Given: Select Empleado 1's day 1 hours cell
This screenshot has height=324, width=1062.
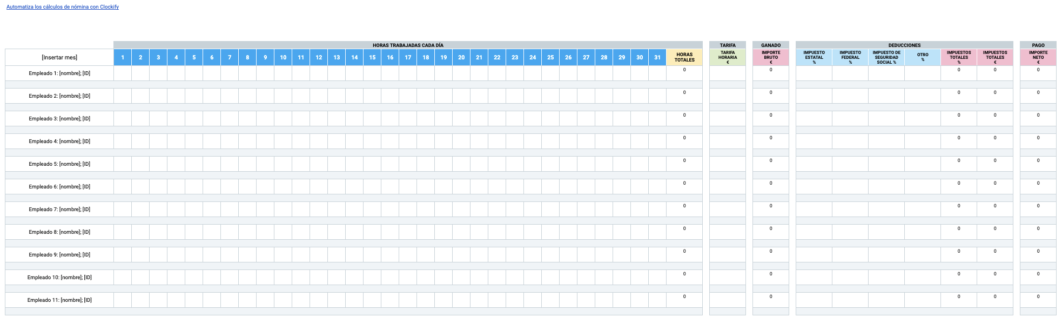Looking at the screenshot, I should click(123, 73).
